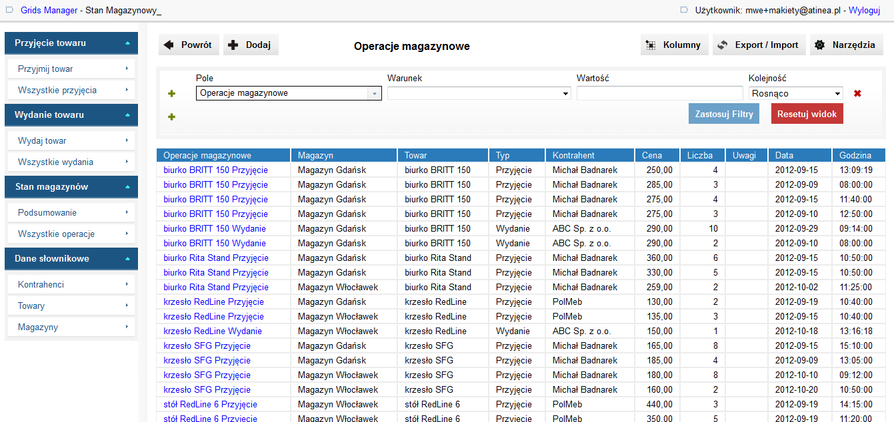Click the date cell 2012-10-20
The image size is (894, 422).
pyautogui.click(x=800, y=389)
